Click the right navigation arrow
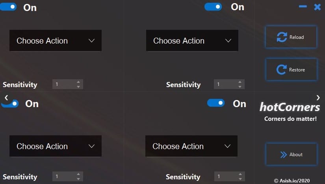 tap(318, 97)
